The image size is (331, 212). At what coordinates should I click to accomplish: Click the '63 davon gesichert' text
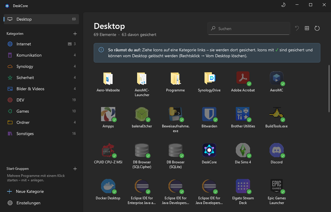click(x=139, y=34)
